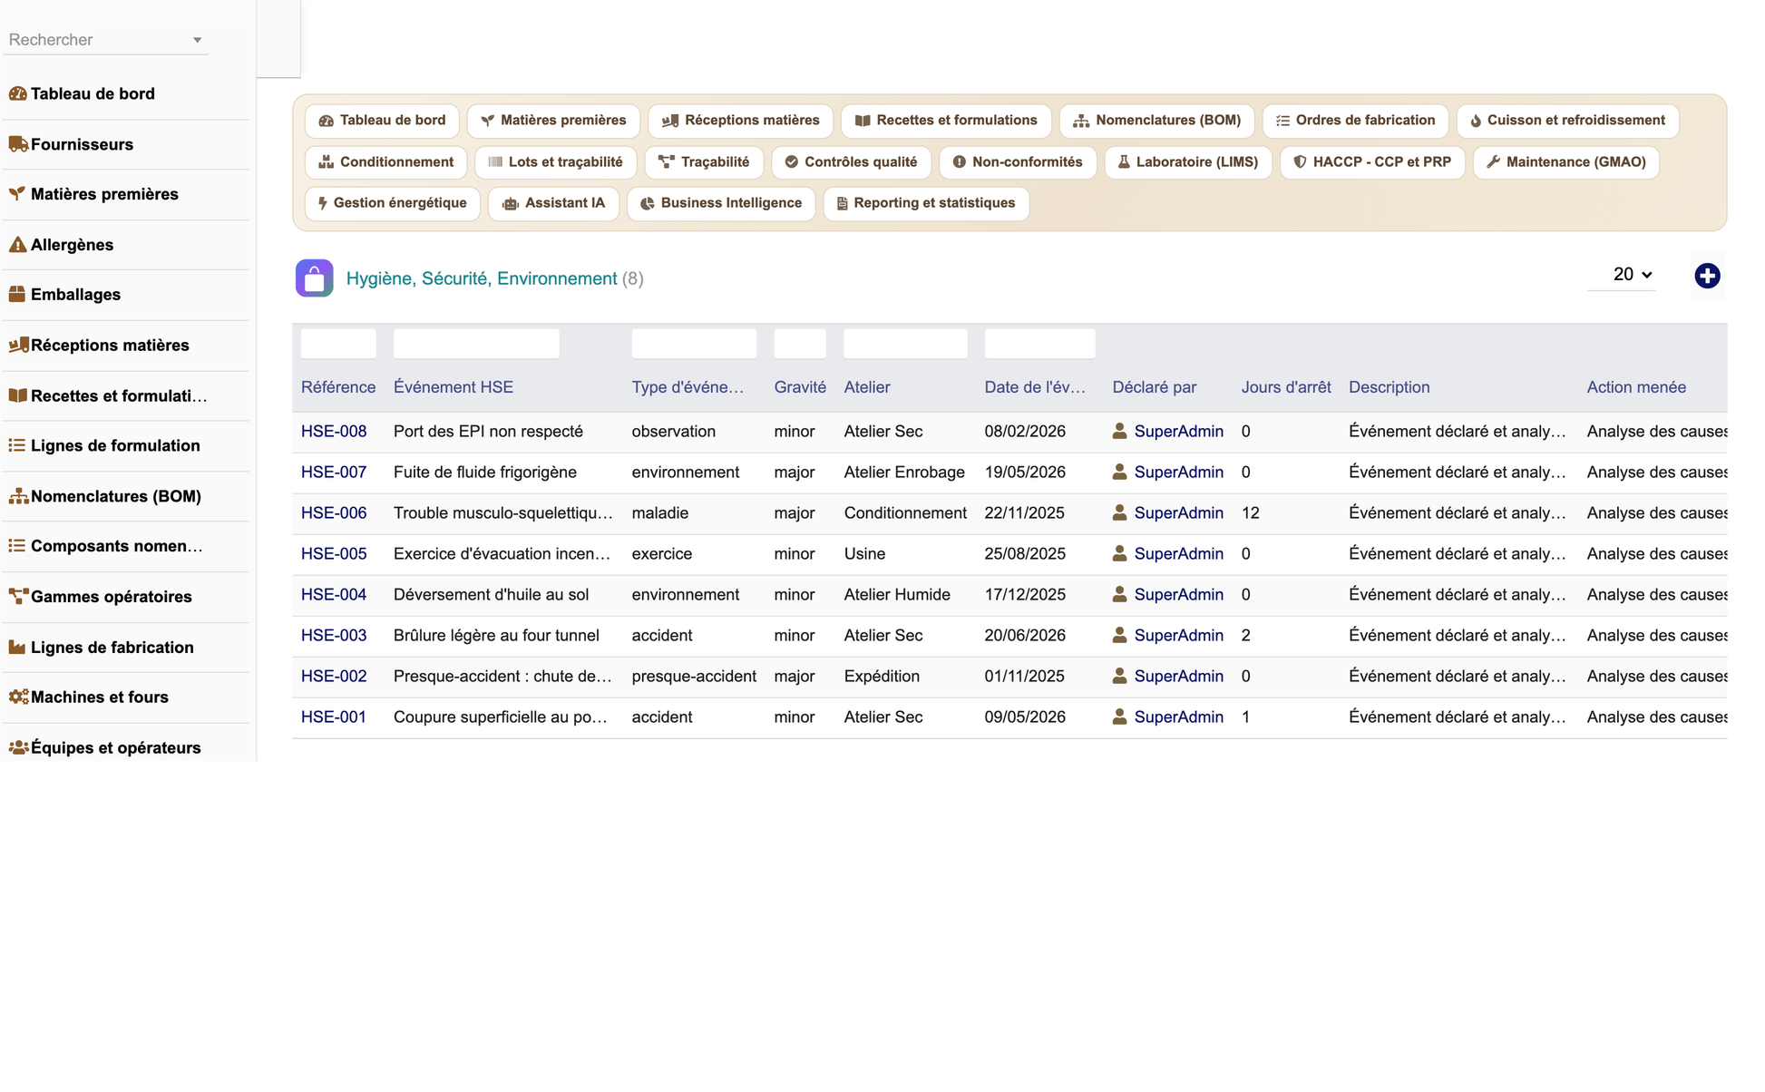Open the HSE-008 reference link
1765x1092 pixels.
tap(334, 431)
